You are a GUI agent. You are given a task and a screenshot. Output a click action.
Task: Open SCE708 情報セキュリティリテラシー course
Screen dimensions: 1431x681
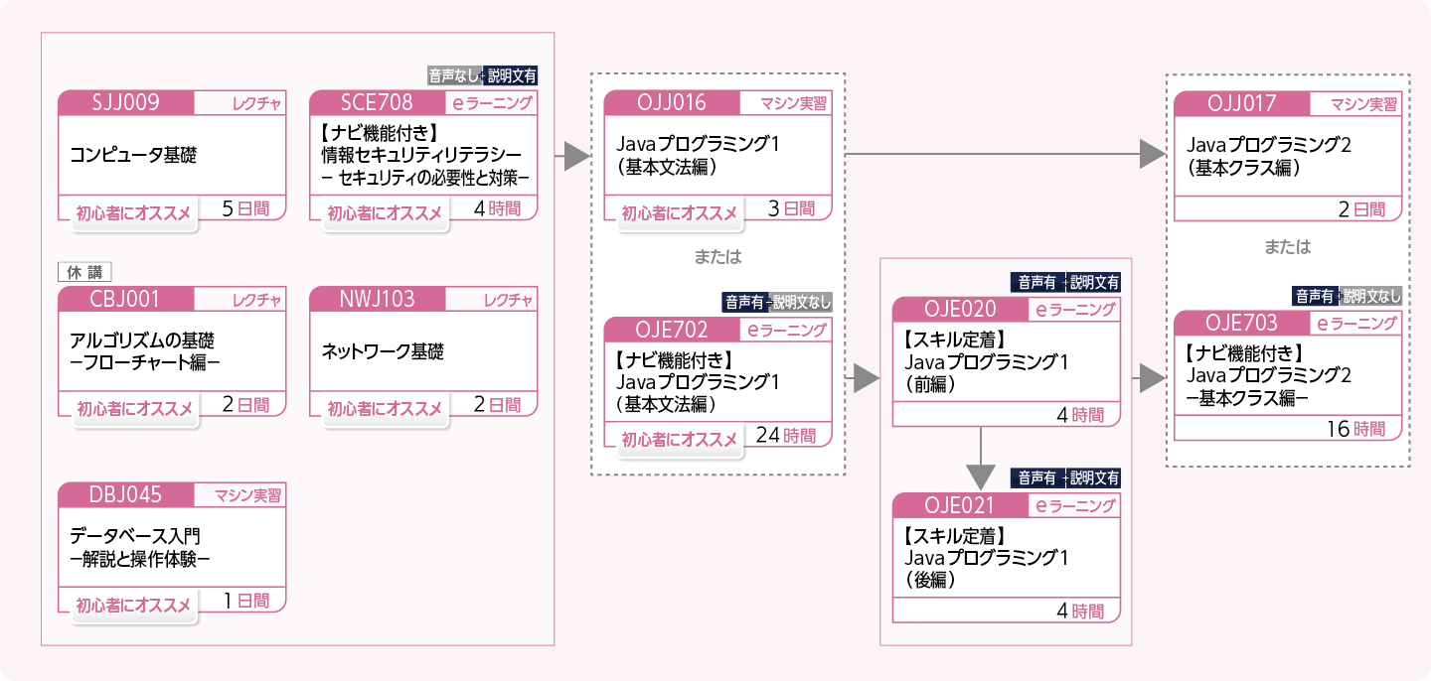point(423,155)
